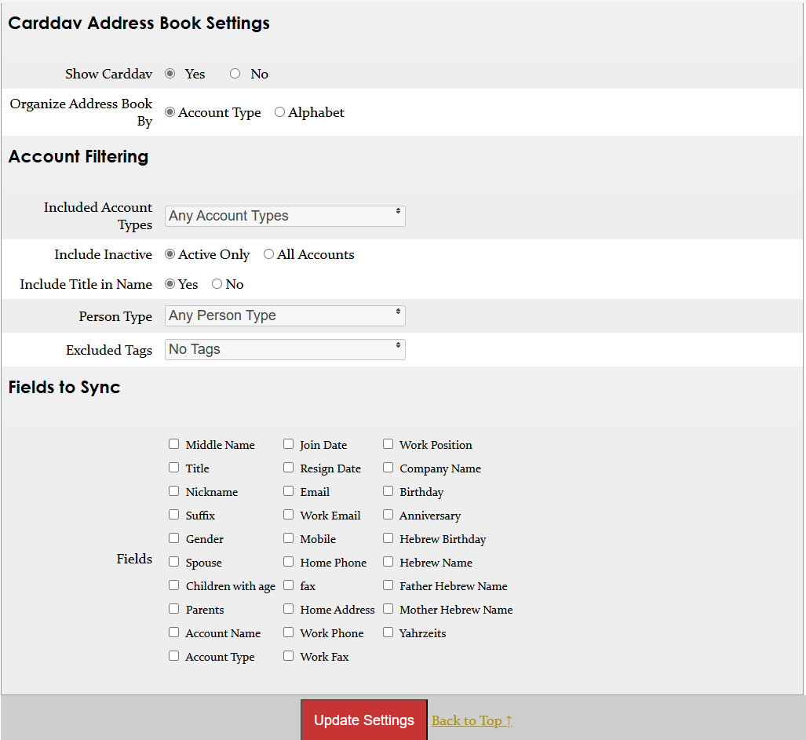The height and width of the screenshot is (740, 806).
Task: Check the Email sync field
Action: click(288, 490)
